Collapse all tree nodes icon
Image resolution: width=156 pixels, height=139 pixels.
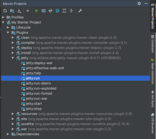(x=71, y=11)
